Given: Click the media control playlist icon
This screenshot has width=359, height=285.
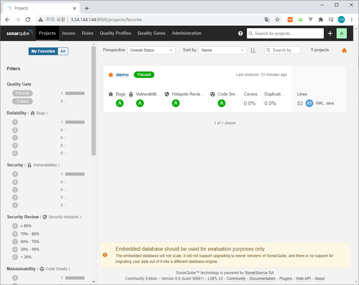Looking at the screenshot, I should [331, 20].
